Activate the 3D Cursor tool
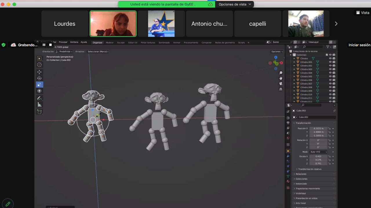371x208 pixels. 39,65
